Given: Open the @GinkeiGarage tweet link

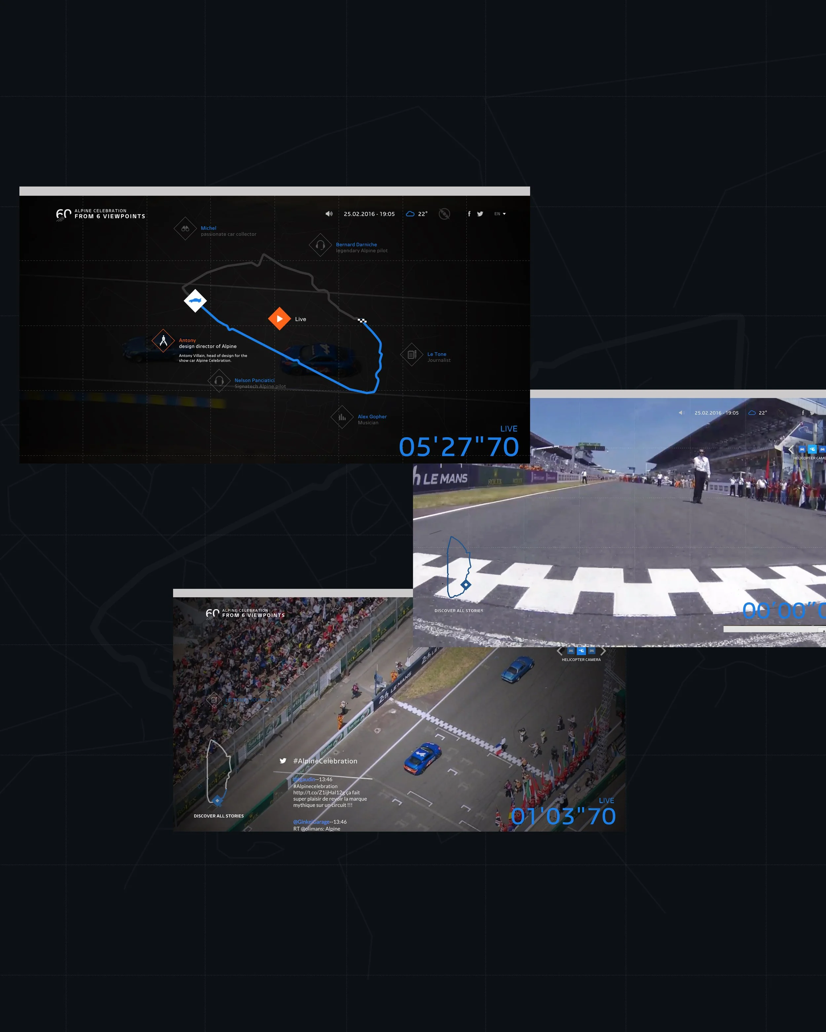Looking at the screenshot, I should coord(311,822).
